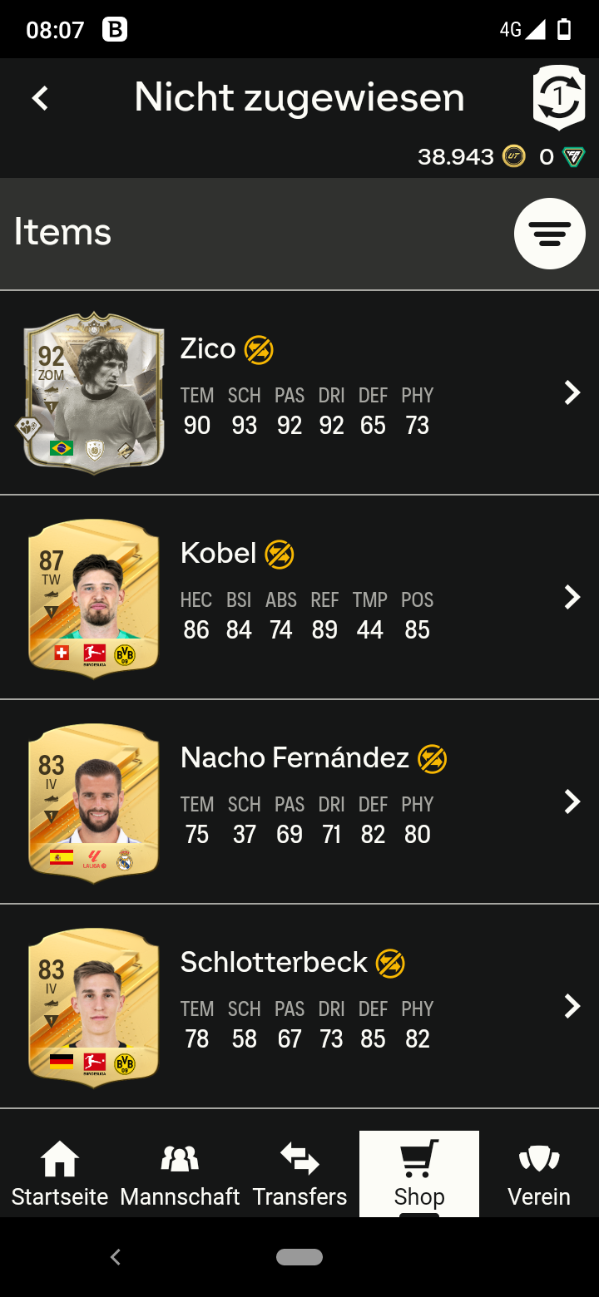
Task: Select the Zico icon card thumbnail
Action: pyautogui.click(x=93, y=393)
